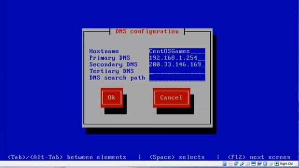This screenshot has height=168, width=299.
Task: Select the Secondary DNS input field
Action: pos(177,64)
